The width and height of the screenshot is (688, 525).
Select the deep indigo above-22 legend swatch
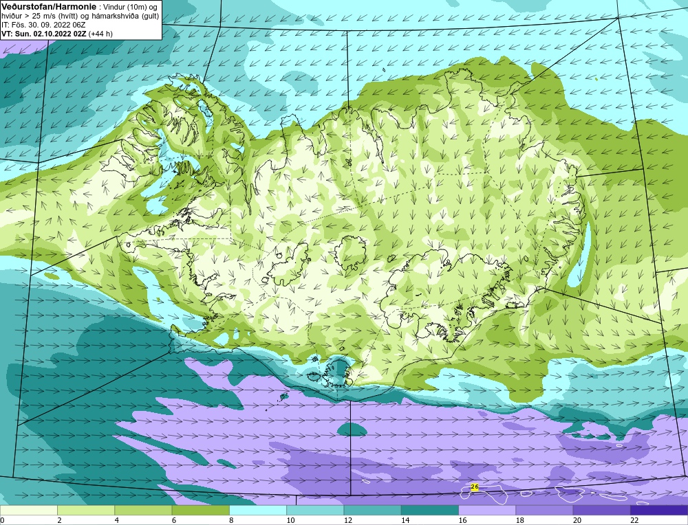tap(659, 510)
